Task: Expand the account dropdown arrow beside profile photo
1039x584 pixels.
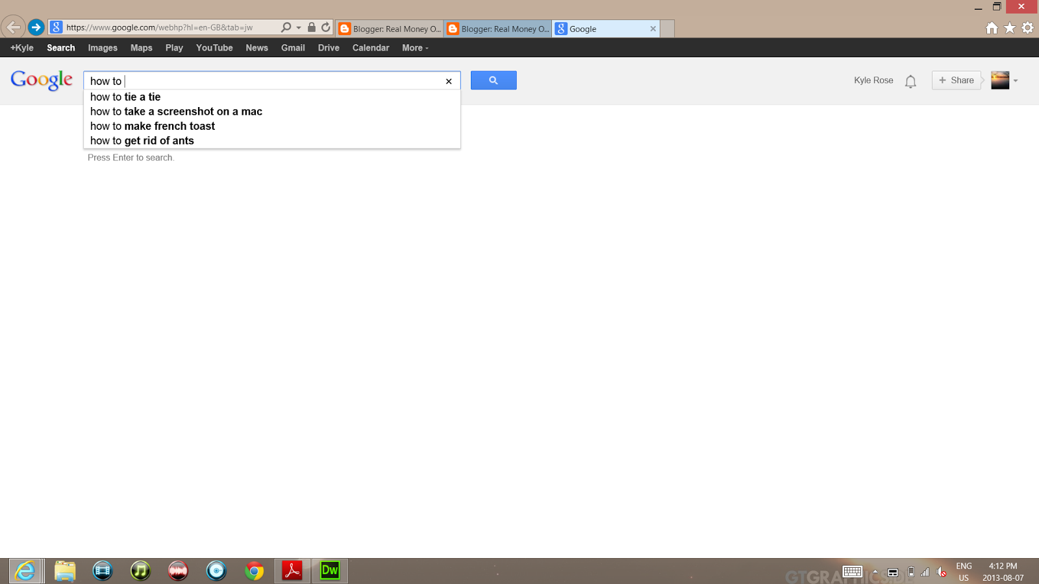Action: click(x=1016, y=81)
